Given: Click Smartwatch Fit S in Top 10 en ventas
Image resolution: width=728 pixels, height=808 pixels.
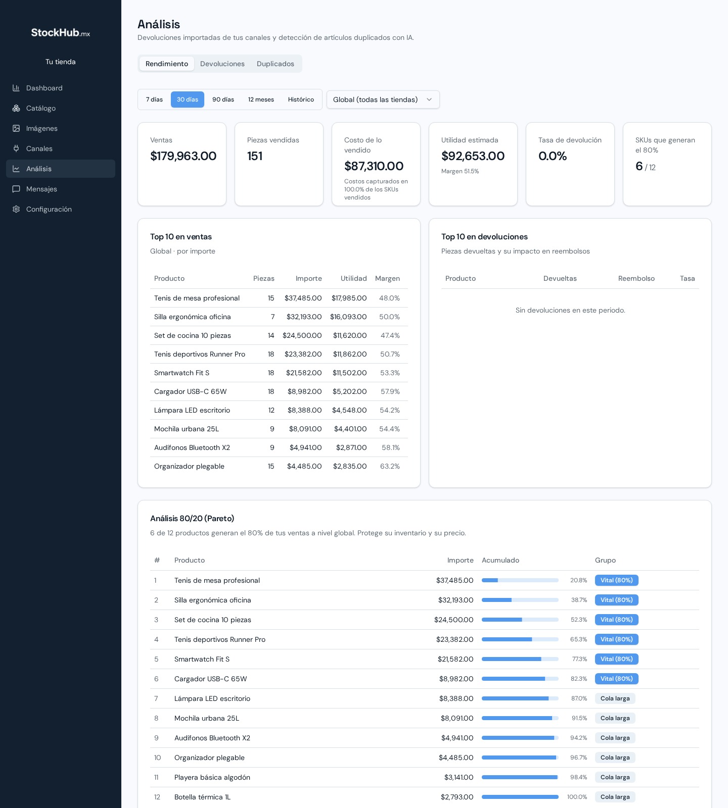Looking at the screenshot, I should tap(181, 373).
